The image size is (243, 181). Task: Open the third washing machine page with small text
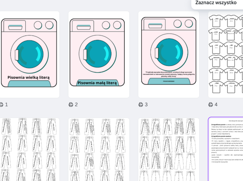[169, 55]
